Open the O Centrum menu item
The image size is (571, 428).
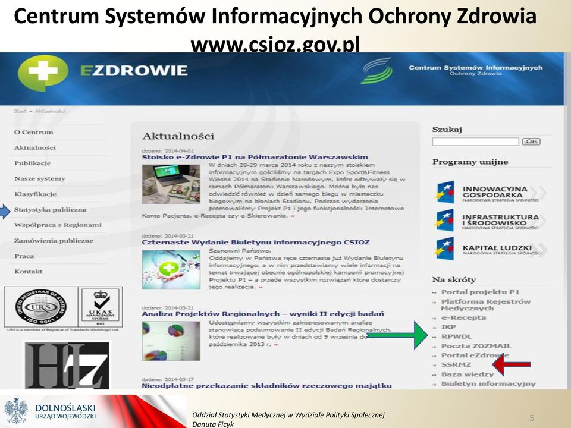pyautogui.click(x=33, y=132)
